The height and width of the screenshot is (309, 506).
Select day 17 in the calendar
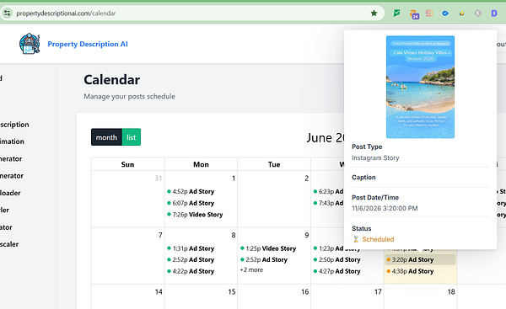378,292
